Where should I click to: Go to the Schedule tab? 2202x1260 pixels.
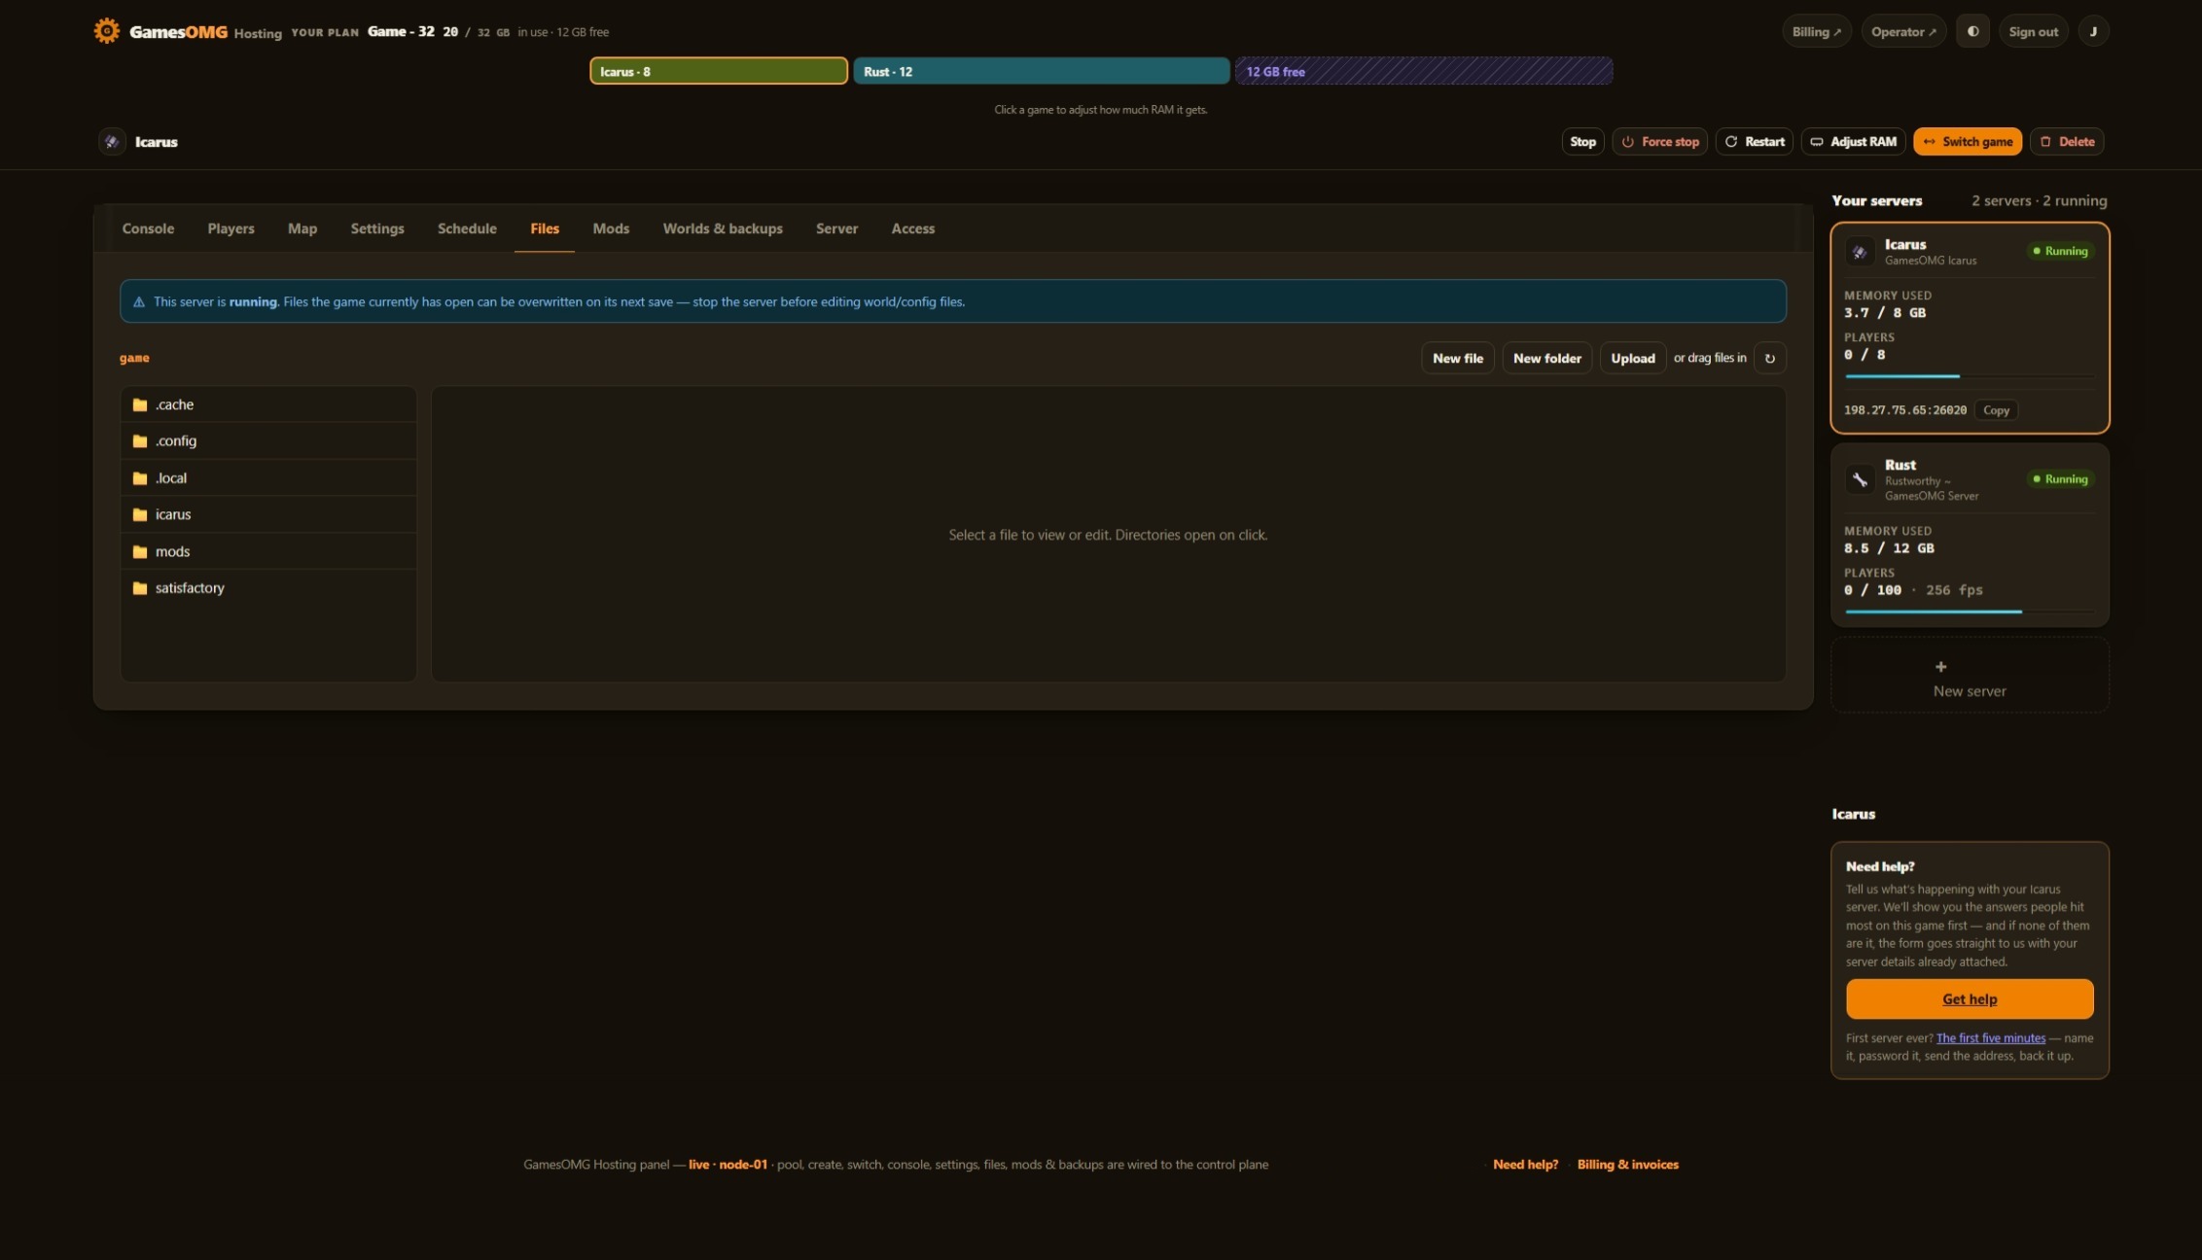pyautogui.click(x=467, y=228)
